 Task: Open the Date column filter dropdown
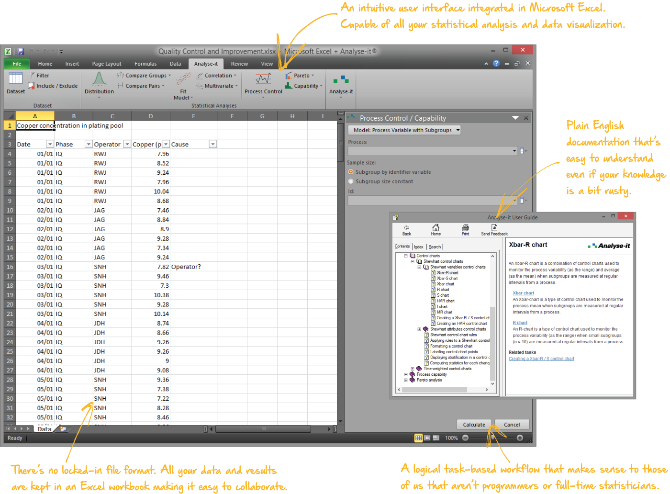(x=50, y=144)
